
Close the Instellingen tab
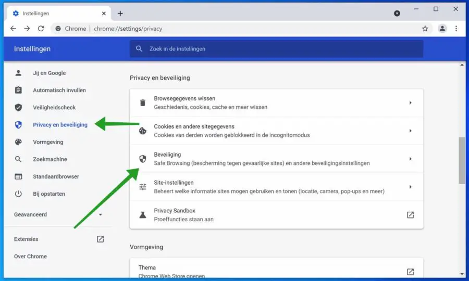coord(104,14)
